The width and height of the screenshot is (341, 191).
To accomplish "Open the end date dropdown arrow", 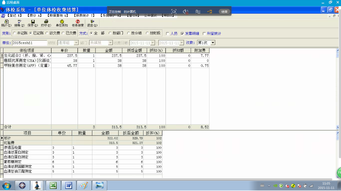I will tap(182, 43).
